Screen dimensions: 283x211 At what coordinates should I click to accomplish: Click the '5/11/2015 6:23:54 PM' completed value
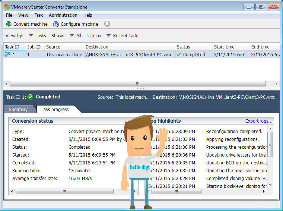tap(92, 163)
